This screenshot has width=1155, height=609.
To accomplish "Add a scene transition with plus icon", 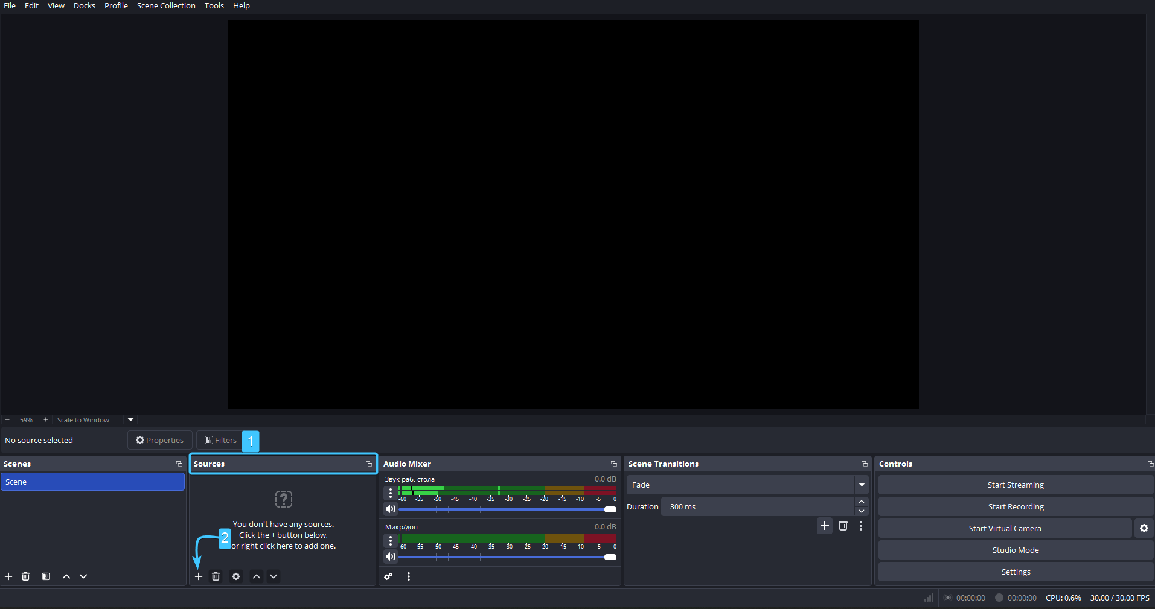I will click(x=825, y=526).
